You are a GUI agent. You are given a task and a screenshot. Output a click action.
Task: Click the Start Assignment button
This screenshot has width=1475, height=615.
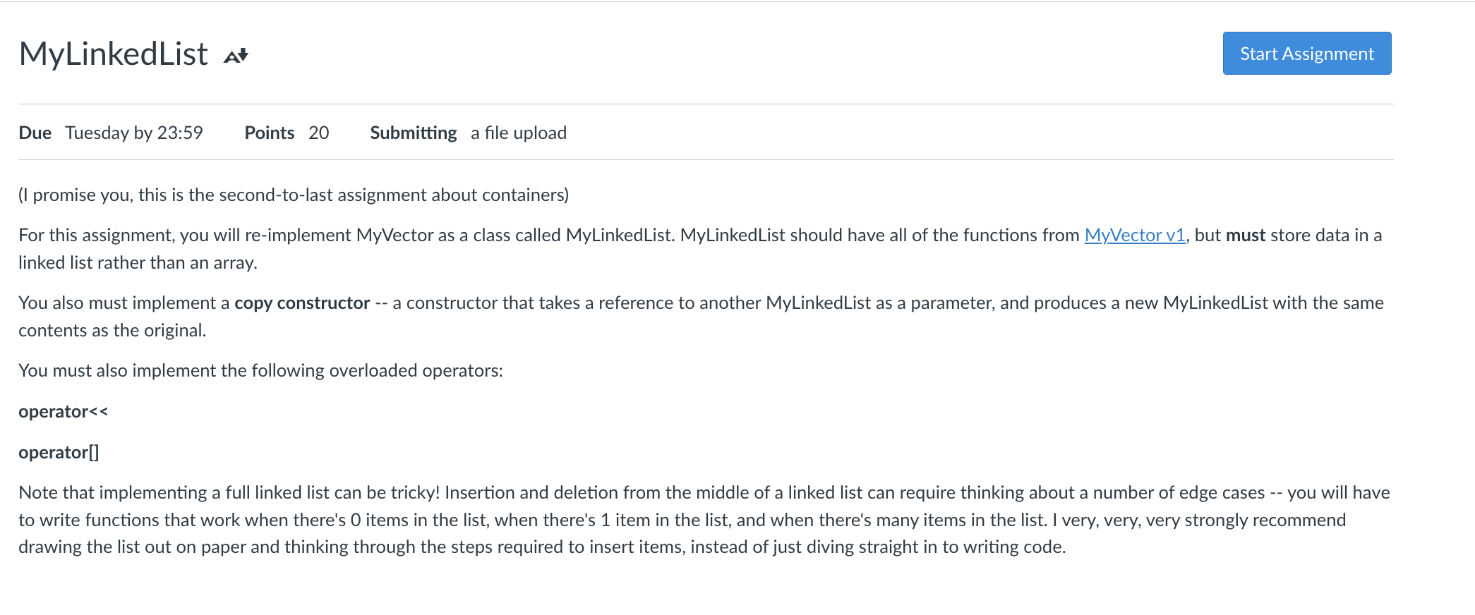[x=1306, y=53]
